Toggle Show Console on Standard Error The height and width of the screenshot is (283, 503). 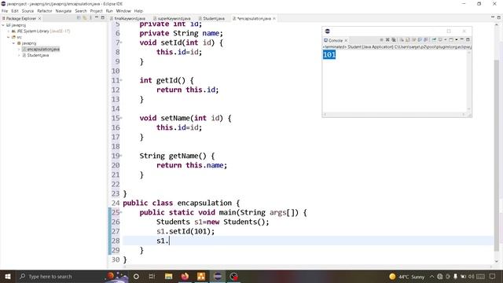coord(426,40)
